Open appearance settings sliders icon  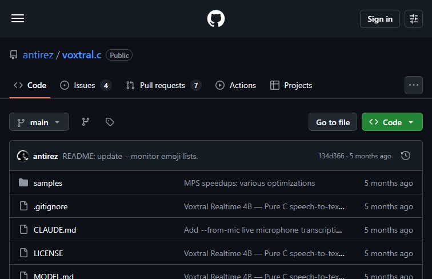click(413, 19)
